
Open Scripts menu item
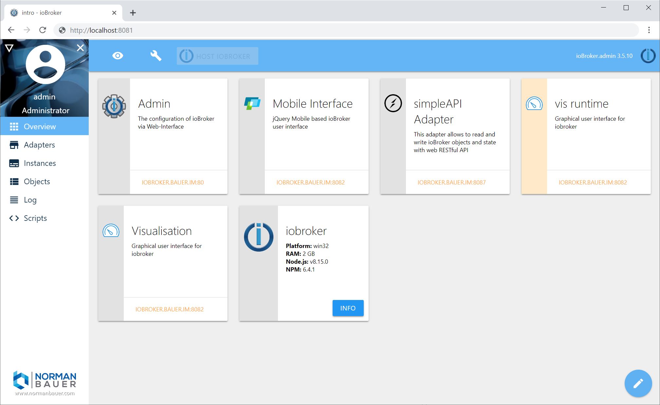(45, 218)
